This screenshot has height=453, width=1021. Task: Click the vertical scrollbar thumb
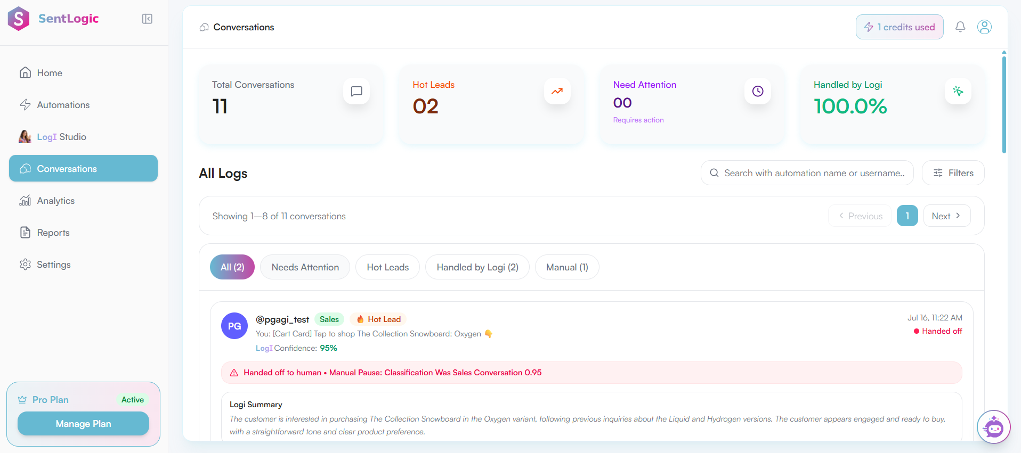1004,104
